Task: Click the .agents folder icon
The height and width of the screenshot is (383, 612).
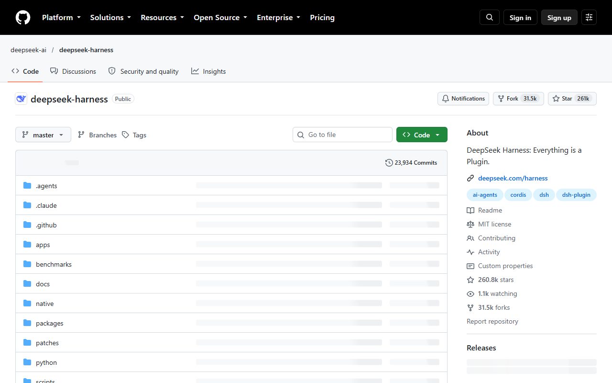Action: [27, 186]
